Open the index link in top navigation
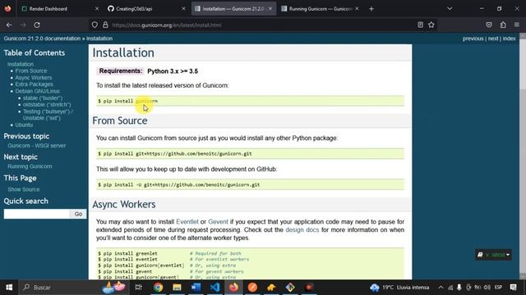Screen dimensions: 526x295 click(509, 39)
